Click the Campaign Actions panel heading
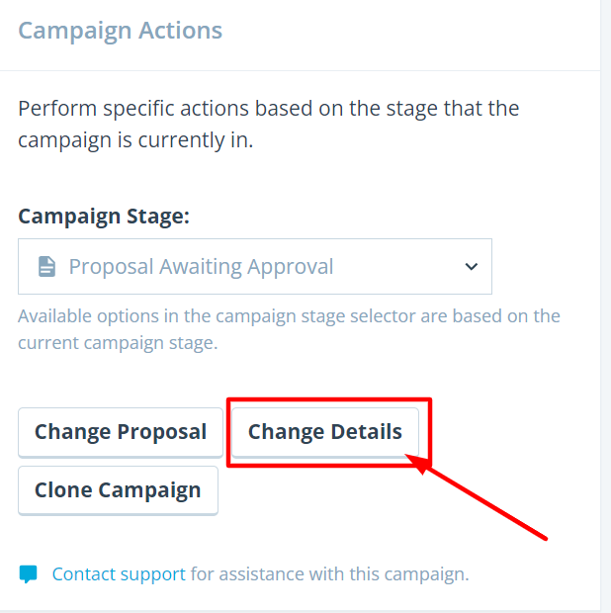Viewport: 611px width, 613px height. point(120,31)
